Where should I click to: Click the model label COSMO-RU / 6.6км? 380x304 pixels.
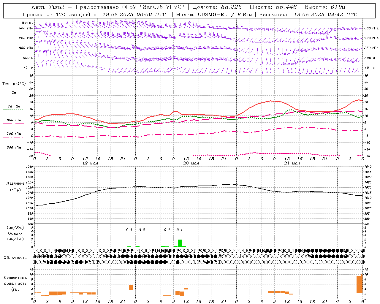(225, 15)
